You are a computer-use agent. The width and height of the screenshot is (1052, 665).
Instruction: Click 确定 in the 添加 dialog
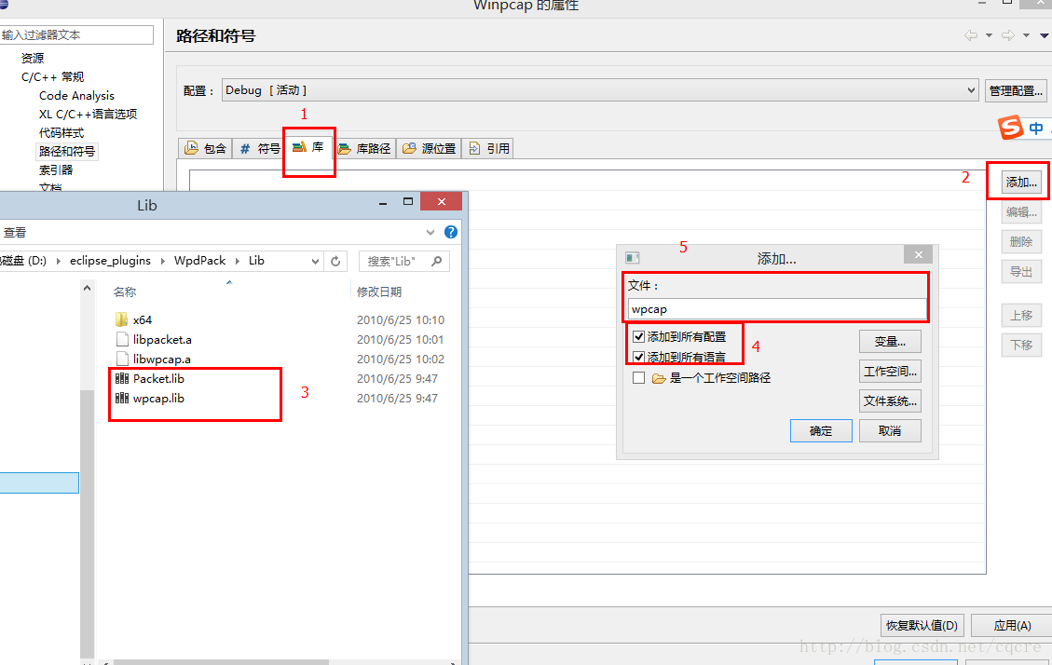(821, 431)
